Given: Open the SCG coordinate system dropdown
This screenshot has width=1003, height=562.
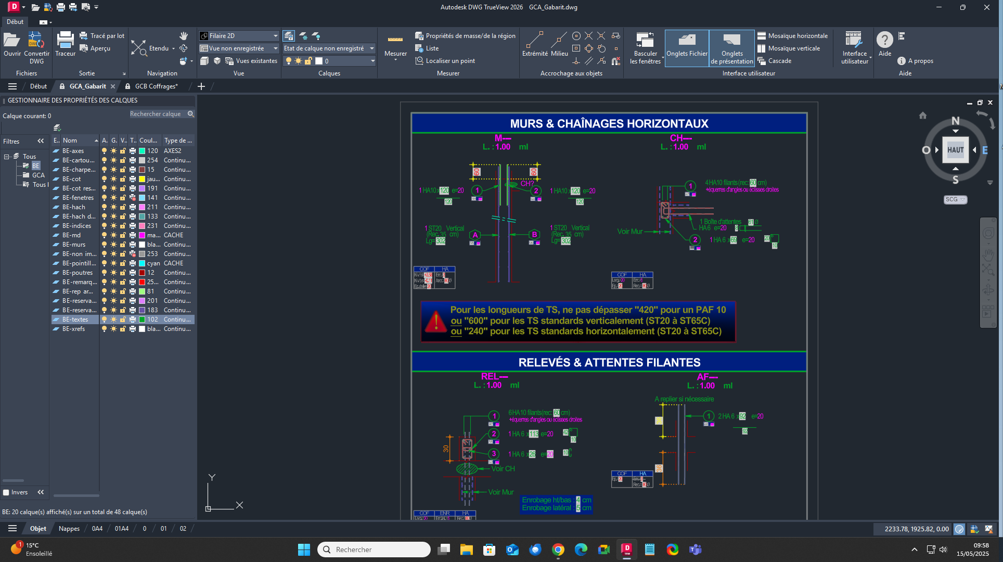Looking at the screenshot, I should [x=955, y=199].
